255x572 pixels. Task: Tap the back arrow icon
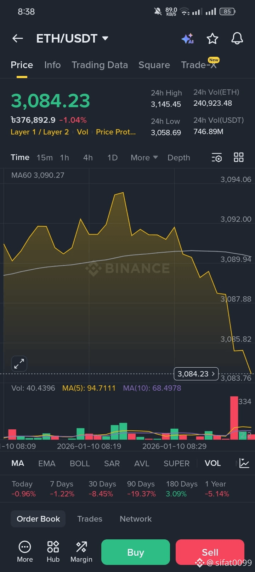(x=18, y=38)
